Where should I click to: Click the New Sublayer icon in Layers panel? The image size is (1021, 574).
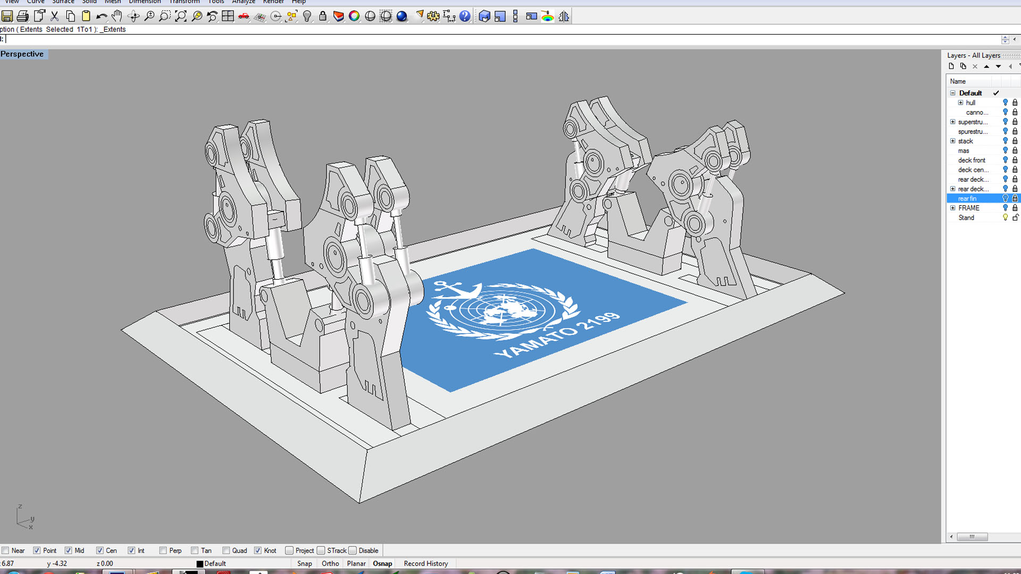point(963,66)
